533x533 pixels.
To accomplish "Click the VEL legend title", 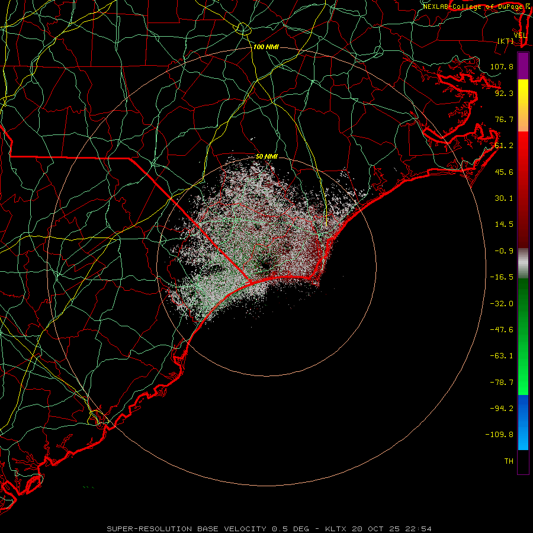I will (x=520, y=36).
